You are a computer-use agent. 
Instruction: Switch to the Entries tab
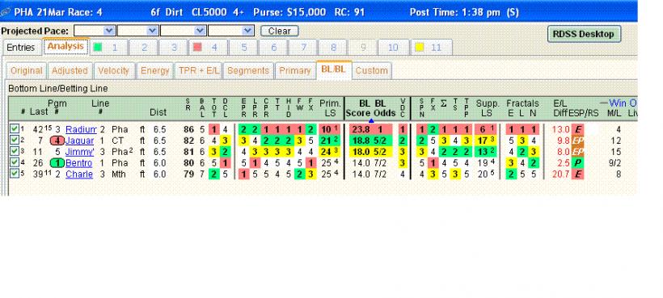pos(21,48)
